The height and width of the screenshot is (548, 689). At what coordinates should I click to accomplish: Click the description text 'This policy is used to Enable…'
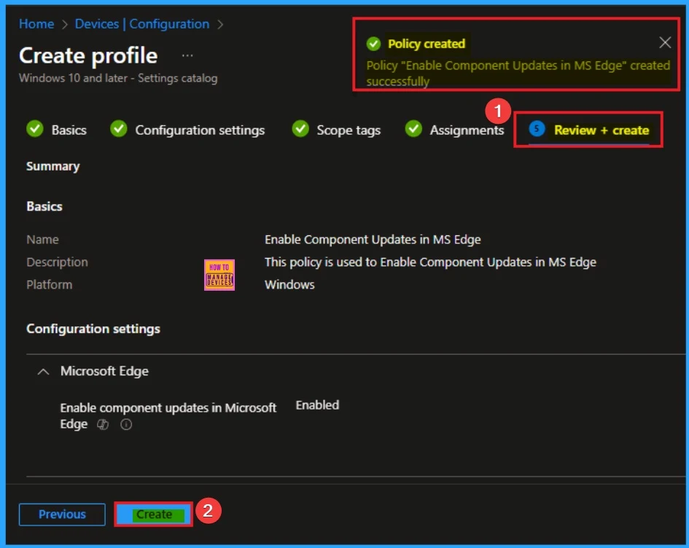pyautogui.click(x=430, y=262)
